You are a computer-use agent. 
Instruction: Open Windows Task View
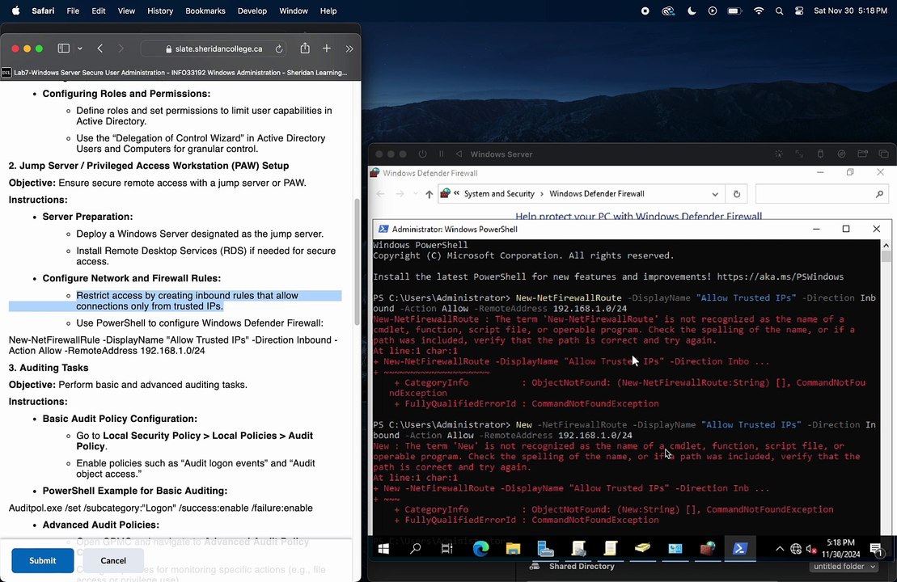tap(446, 549)
